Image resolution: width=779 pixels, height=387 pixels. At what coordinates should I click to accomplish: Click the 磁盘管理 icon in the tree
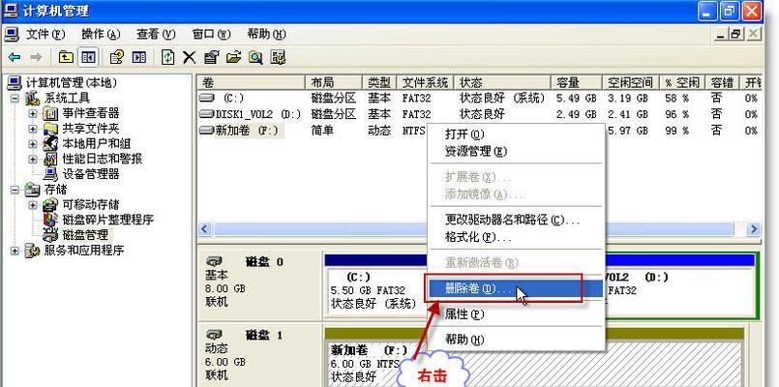[x=50, y=234]
